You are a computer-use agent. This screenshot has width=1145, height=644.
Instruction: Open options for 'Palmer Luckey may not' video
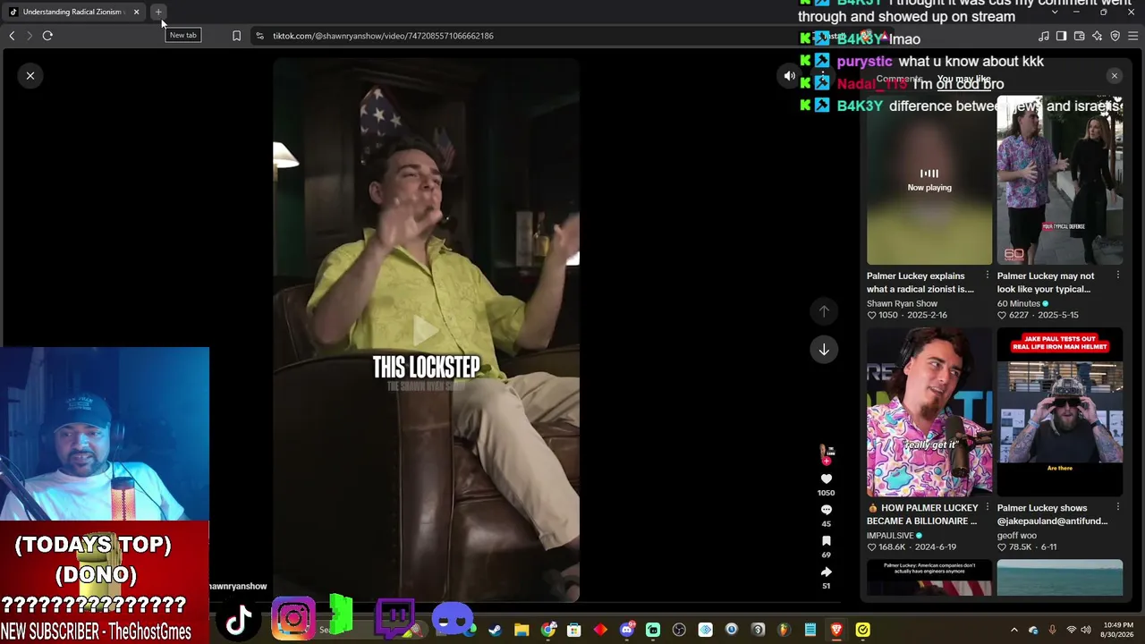coord(1118,275)
